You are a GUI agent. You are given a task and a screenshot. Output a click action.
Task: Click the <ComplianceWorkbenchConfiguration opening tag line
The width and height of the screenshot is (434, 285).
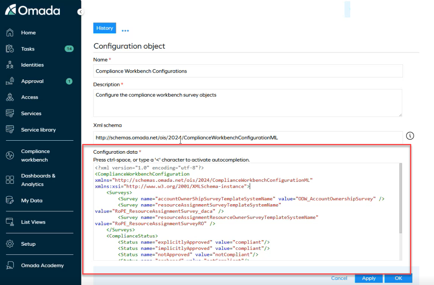(x=142, y=174)
